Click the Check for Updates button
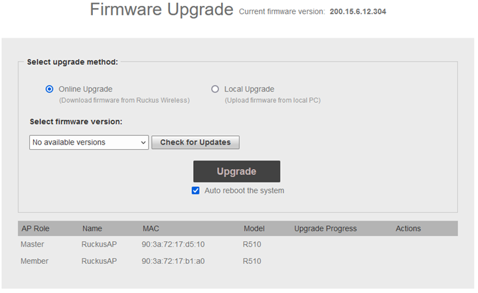 click(195, 142)
